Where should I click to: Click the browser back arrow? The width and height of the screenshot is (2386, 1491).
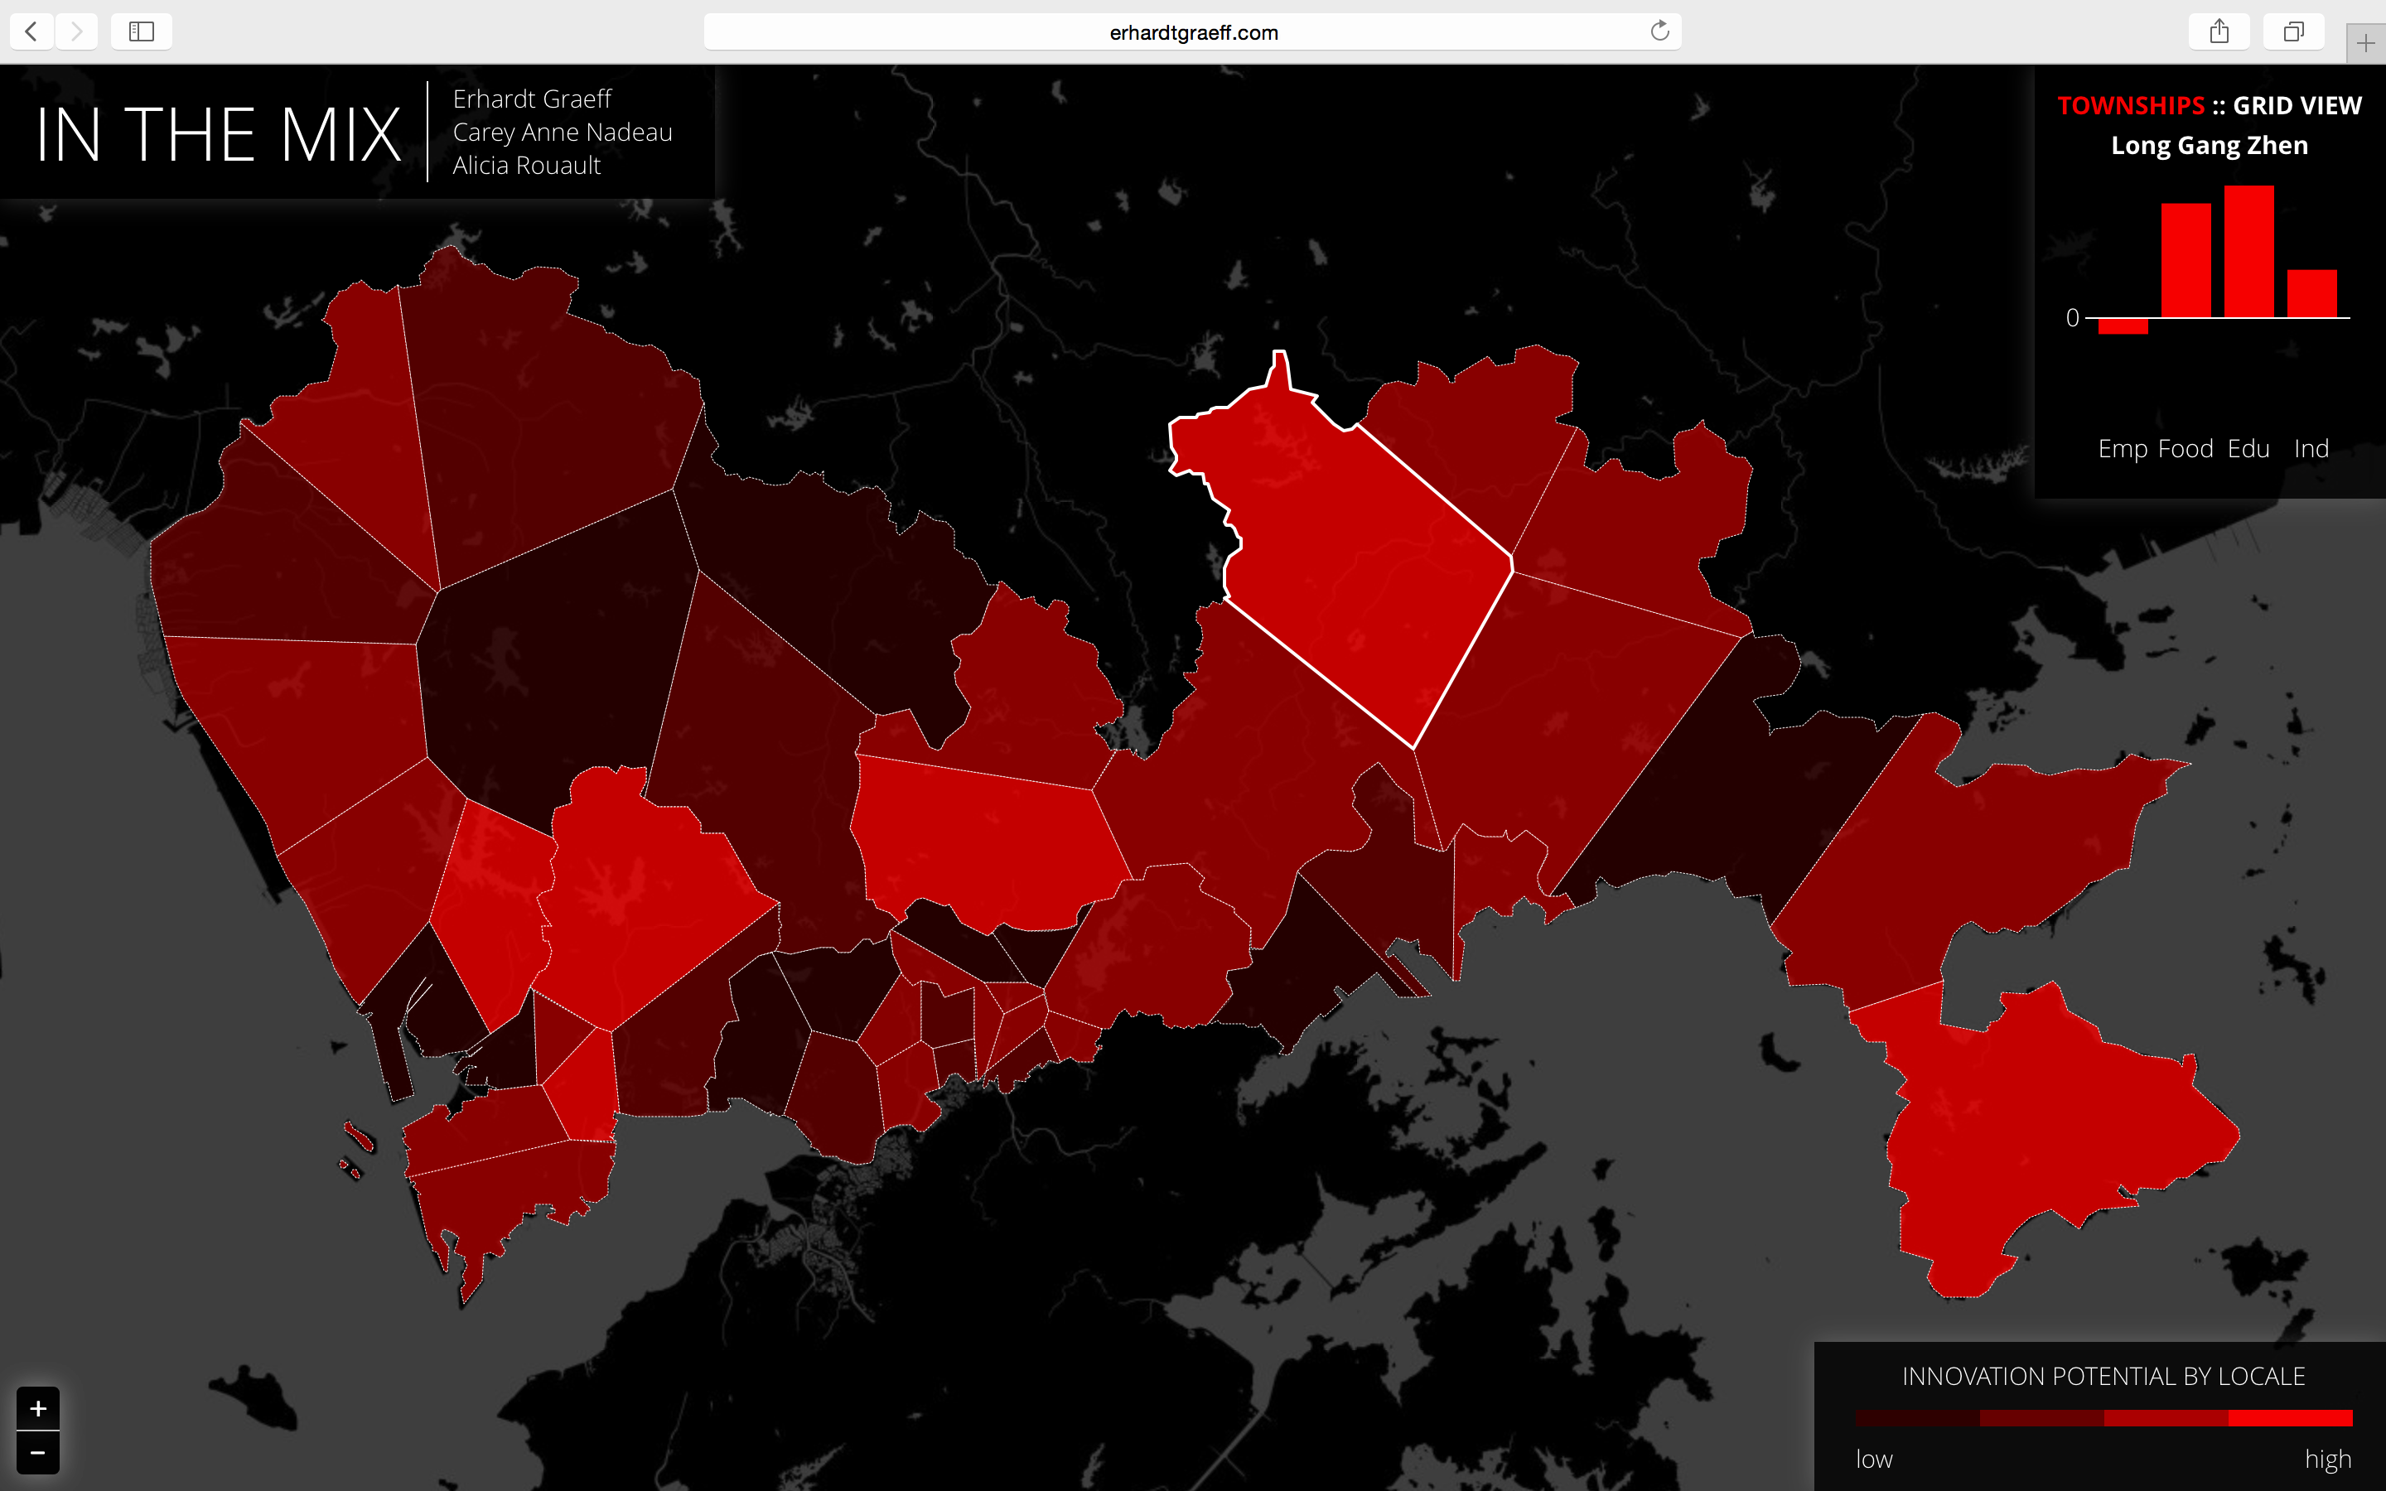point(31,31)
